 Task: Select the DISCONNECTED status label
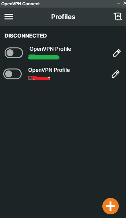coord(26,36)
